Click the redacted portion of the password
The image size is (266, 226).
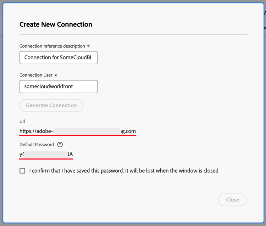[x=46, y=155]
